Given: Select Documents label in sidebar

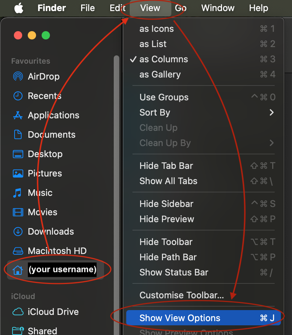Looking at the screenshot, I should [52, 135].
